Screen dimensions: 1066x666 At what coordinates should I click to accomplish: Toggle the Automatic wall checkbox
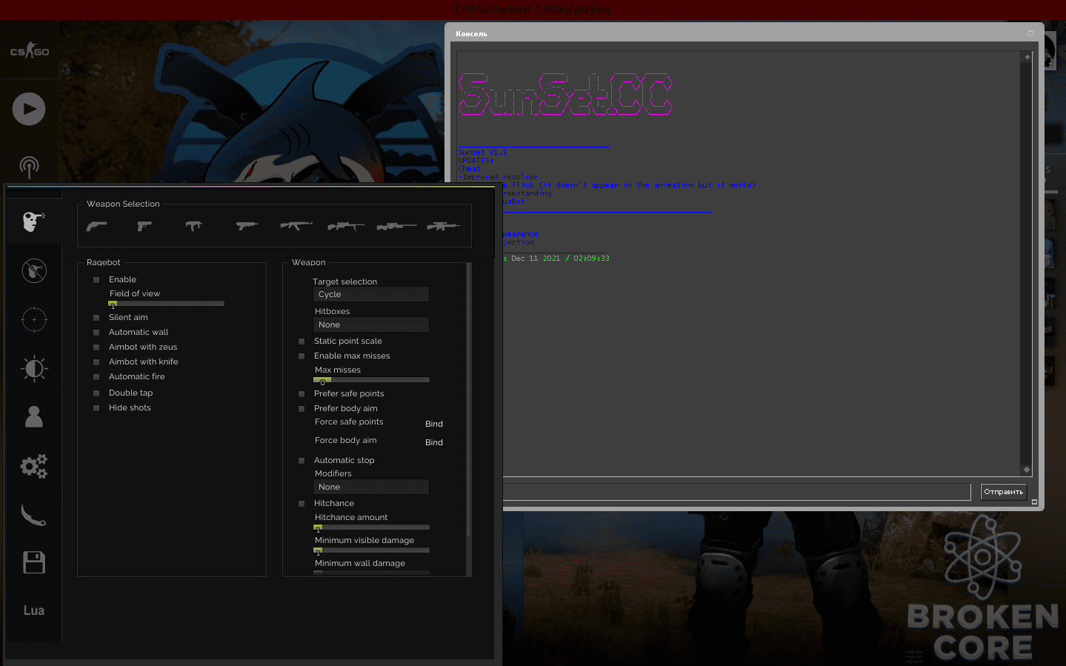tap(96, 333)
